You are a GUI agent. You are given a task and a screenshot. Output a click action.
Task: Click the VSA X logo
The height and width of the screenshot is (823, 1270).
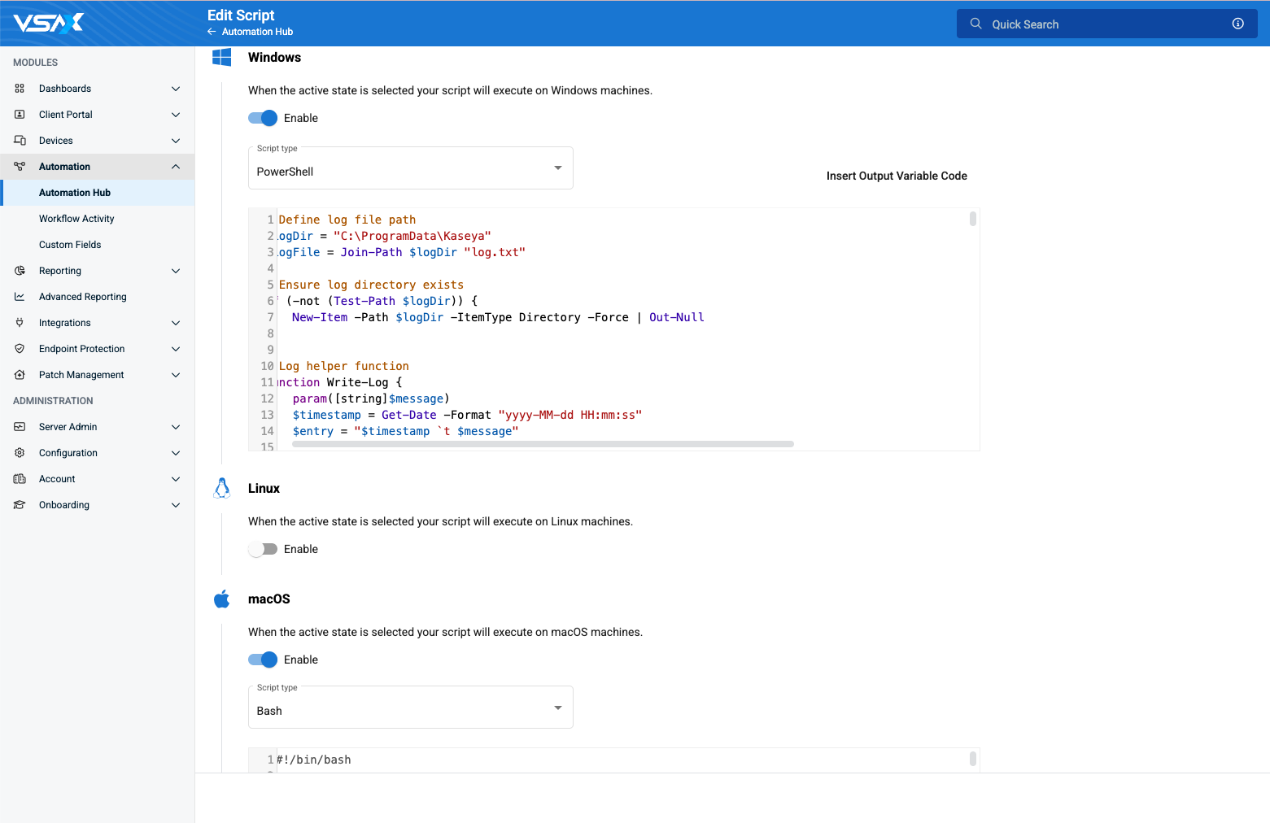tap(49, 23)
